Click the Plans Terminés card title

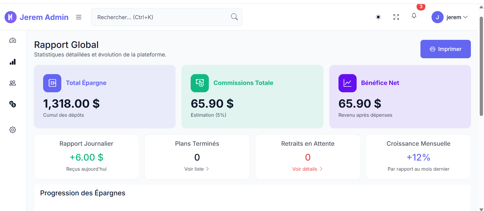coord(197,144)
